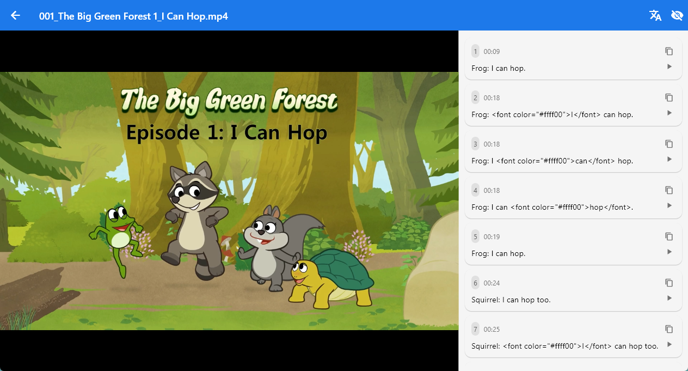Viewport: 688px width, 371px height.
Task: Copy subtitle 5 text at 00:19
Action: 669,236
